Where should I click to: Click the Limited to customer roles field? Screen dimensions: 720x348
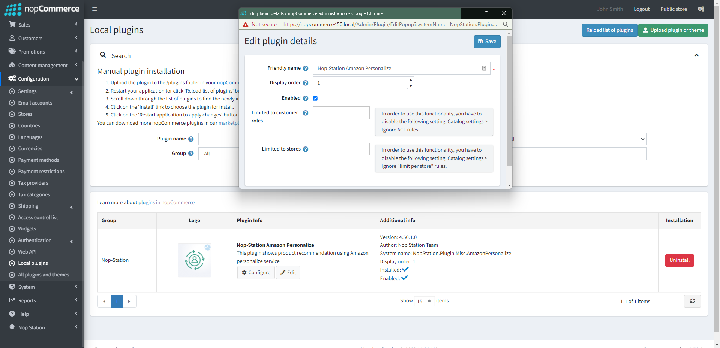[x=341, y=113]
